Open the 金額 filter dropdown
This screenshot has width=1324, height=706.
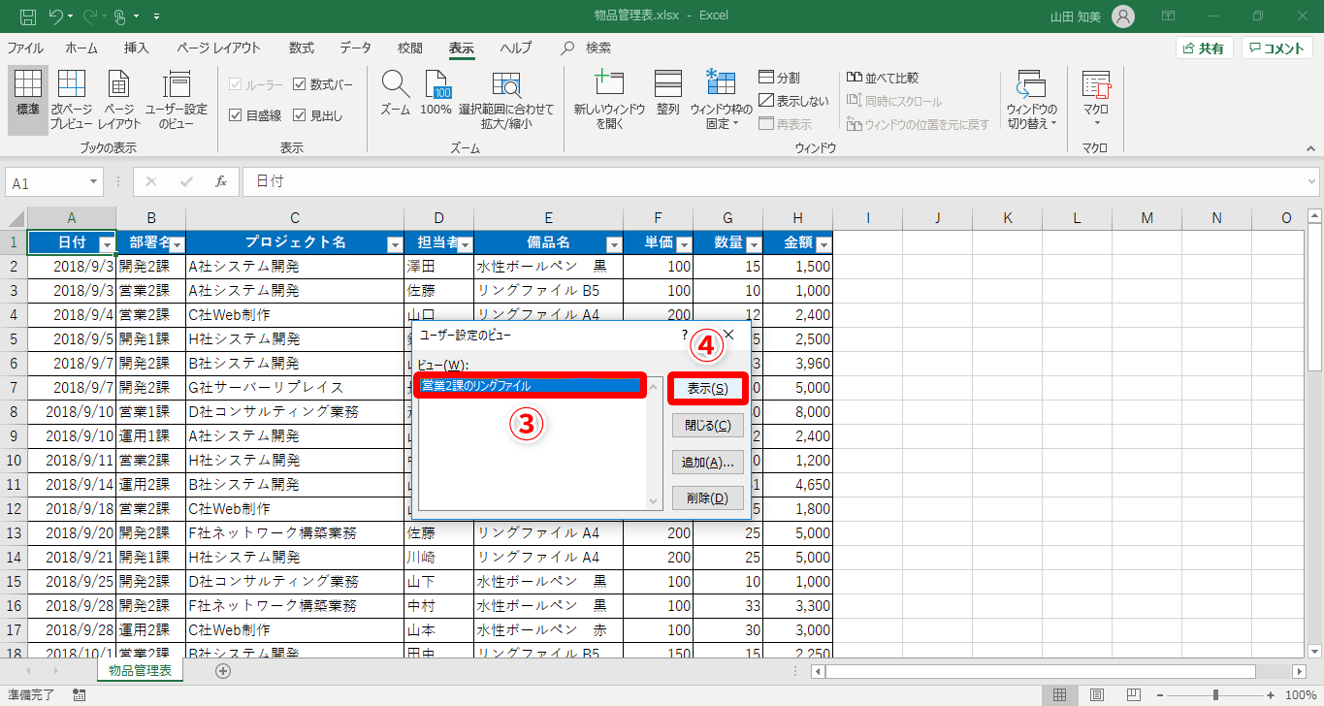(823, 243)
